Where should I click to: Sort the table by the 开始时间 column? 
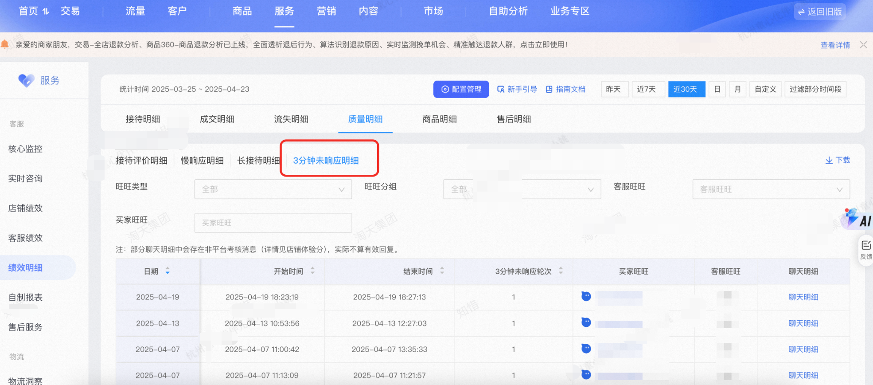312,271
